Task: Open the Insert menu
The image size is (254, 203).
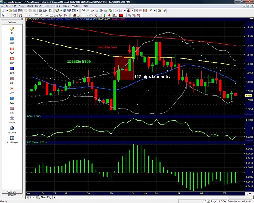Action: point(38,6)
